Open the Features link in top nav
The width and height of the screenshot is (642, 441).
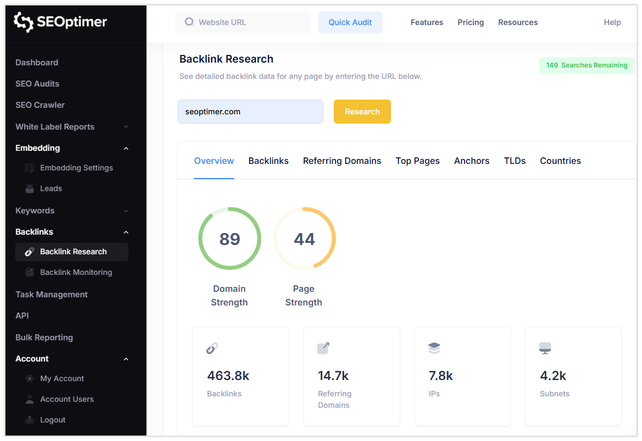click(x=426, y=22)
